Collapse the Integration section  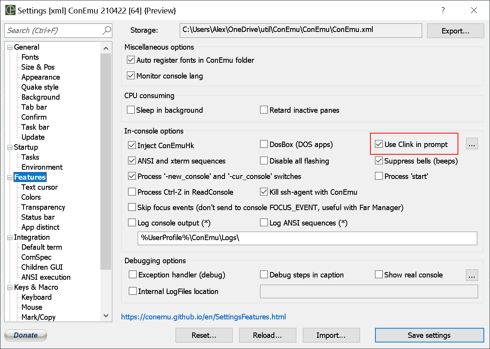click(9, 237)
